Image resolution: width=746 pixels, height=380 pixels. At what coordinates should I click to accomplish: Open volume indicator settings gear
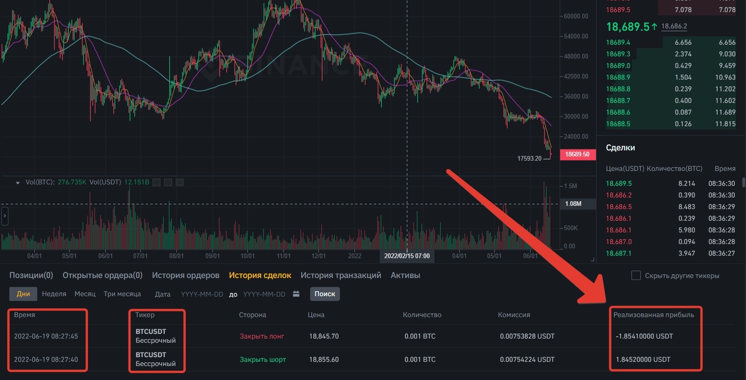coord(168,183)
